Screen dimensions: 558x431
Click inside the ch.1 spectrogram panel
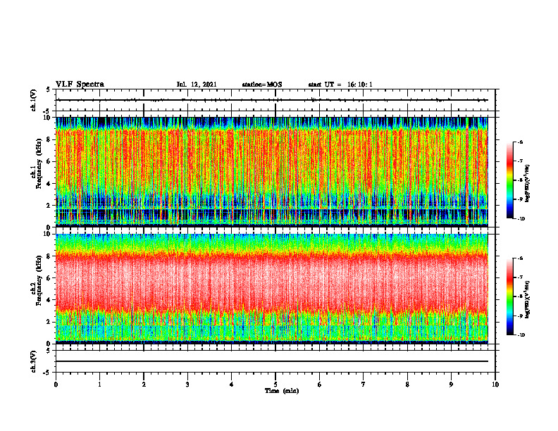[x=271, y=172]
